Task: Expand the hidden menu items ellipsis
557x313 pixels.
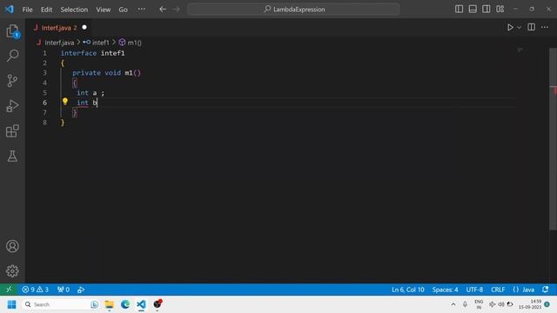Action: (141, 10)
